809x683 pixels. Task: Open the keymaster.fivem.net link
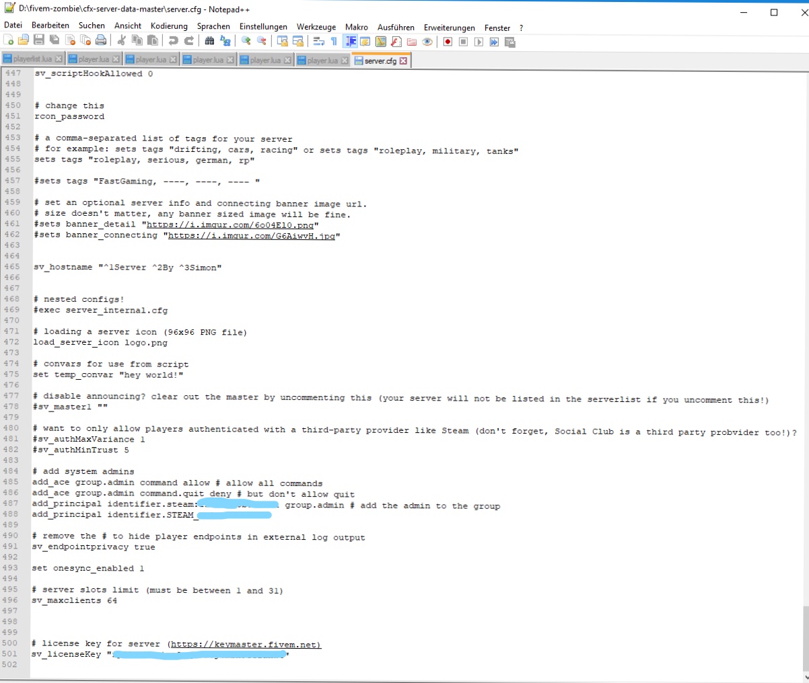click(x=246, y=645)
